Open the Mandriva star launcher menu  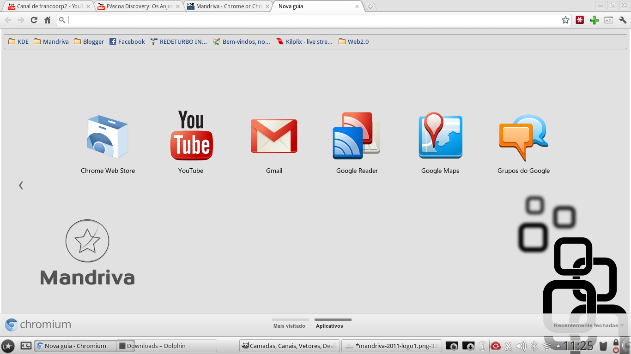8,346
